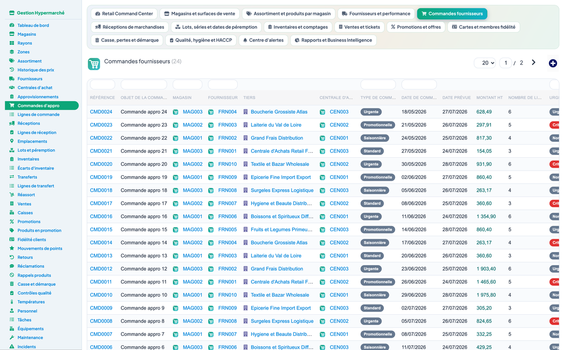The image size is (565, 350).
Task: Click the Date de commande filter field
Action: 419,85
